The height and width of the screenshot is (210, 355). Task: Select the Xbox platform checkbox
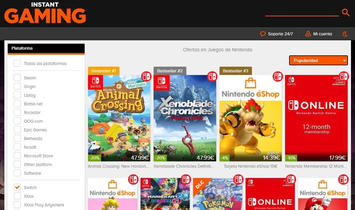pos(17,196)
